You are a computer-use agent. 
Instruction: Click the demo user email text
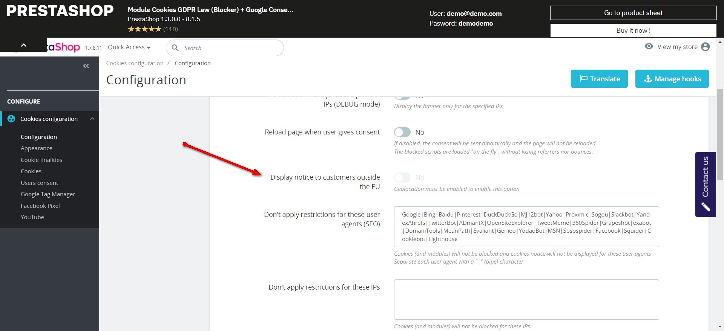474,14
